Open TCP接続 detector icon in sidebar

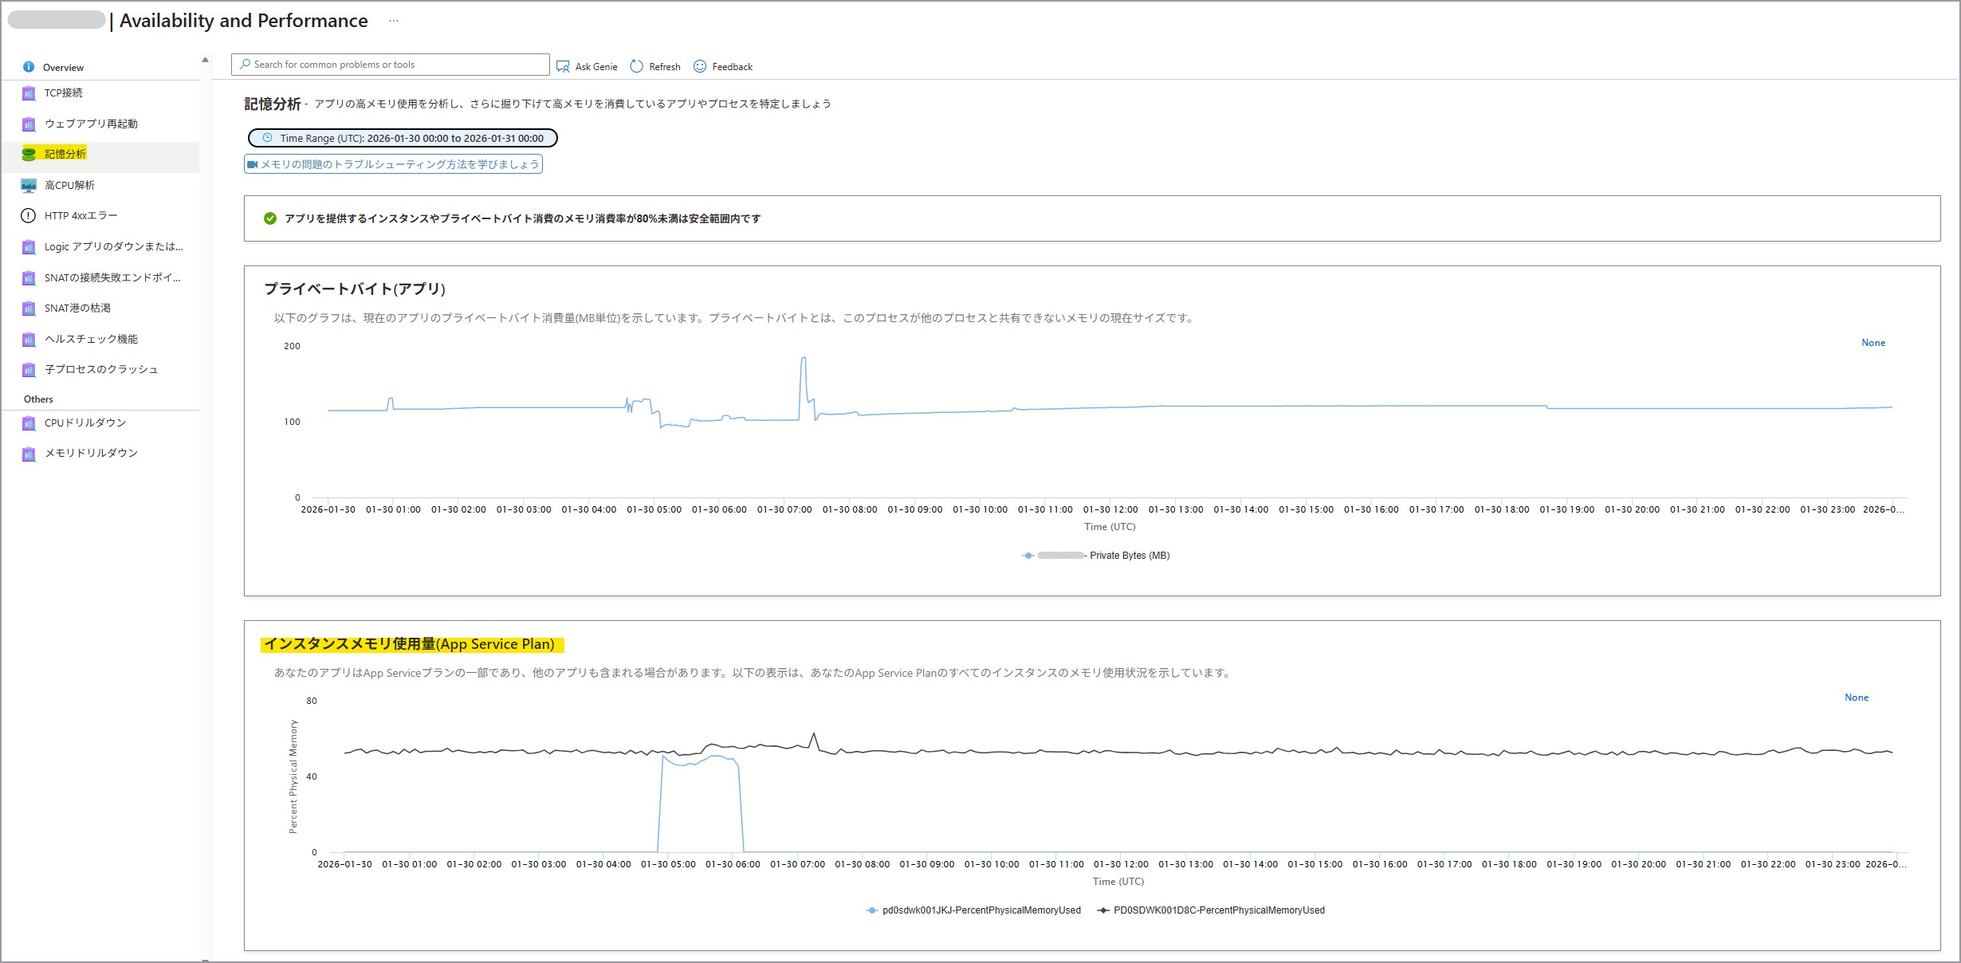tap(29, 93)
